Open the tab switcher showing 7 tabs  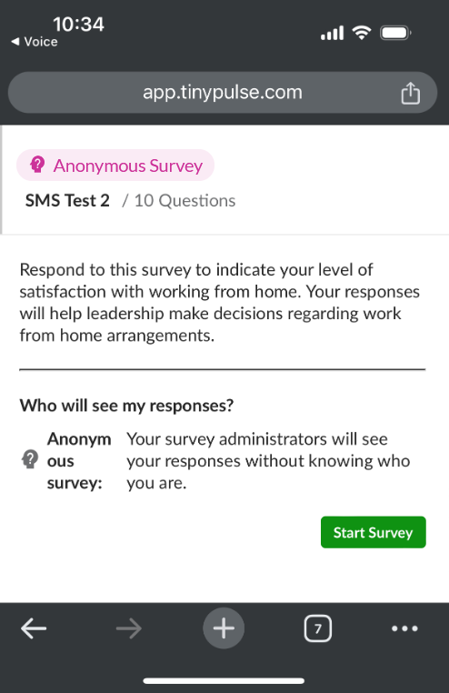(318, 628)
